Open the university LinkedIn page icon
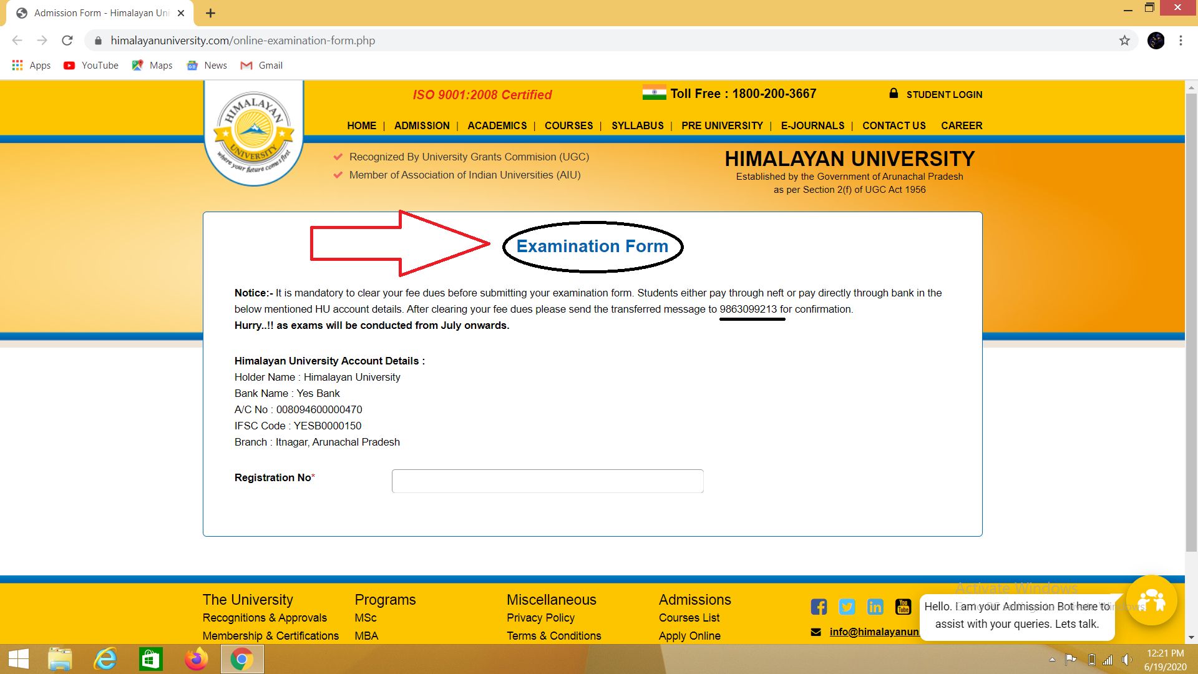This screenshot has width=1198, height=674. [x=875, y=607]
